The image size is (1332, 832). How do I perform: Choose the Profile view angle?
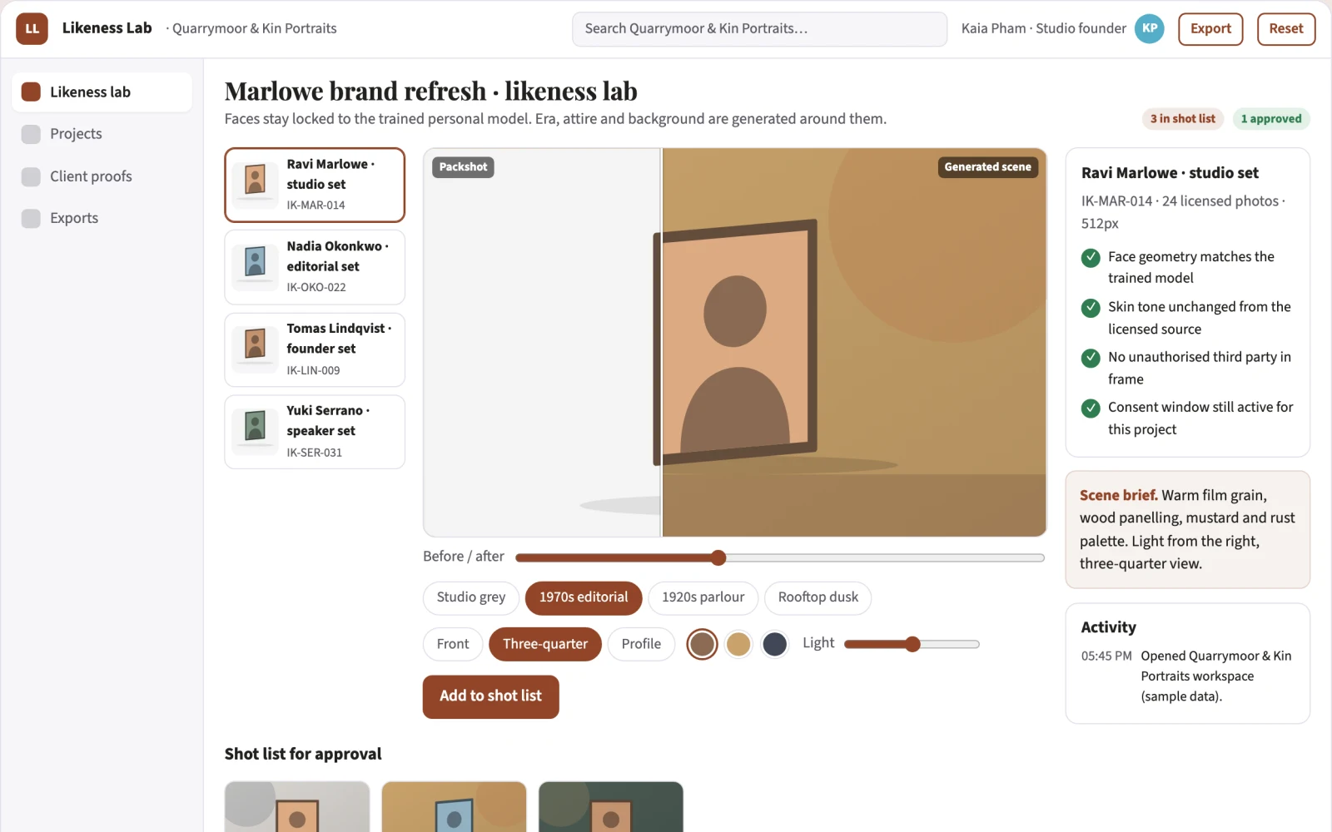click(641, 644)
